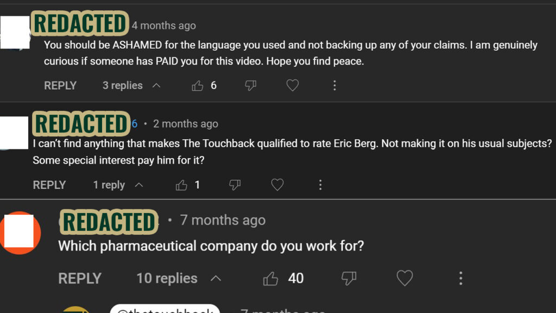Open options menu for pharmaceutical company comment
The image size is (556, 313).
coord(460,279)
